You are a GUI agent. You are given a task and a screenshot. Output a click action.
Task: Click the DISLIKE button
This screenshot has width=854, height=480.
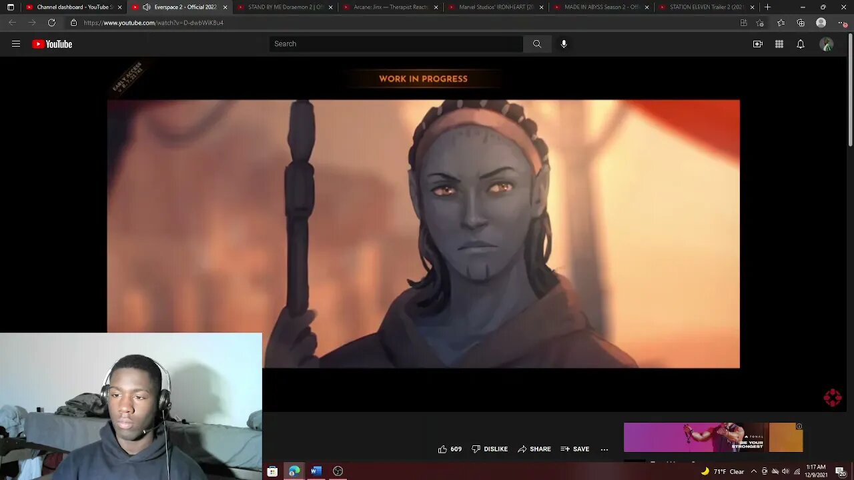click(x=490, y=449)
